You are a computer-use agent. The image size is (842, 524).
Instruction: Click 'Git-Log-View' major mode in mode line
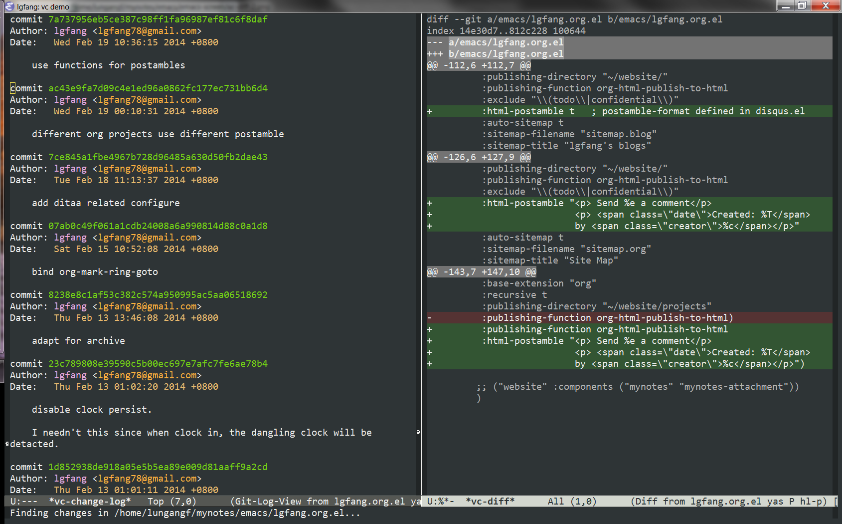click(x=268, y=502)
